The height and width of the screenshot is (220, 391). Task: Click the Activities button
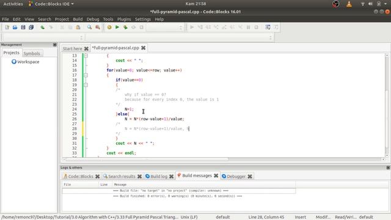tap(13, 4)
